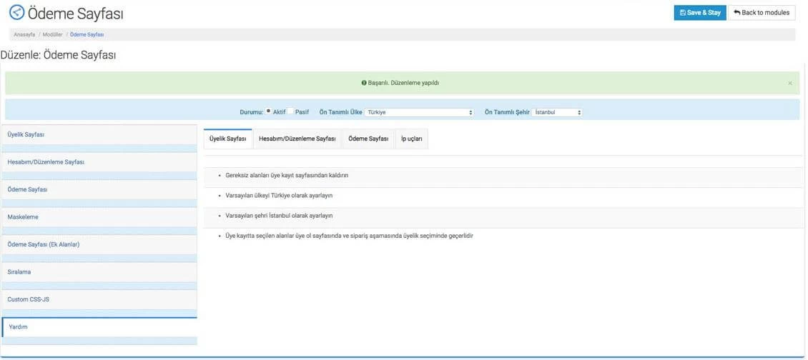Dismiss the green success alert with X
This screenshot has height=360, width=808.
(x=790, y=83)
